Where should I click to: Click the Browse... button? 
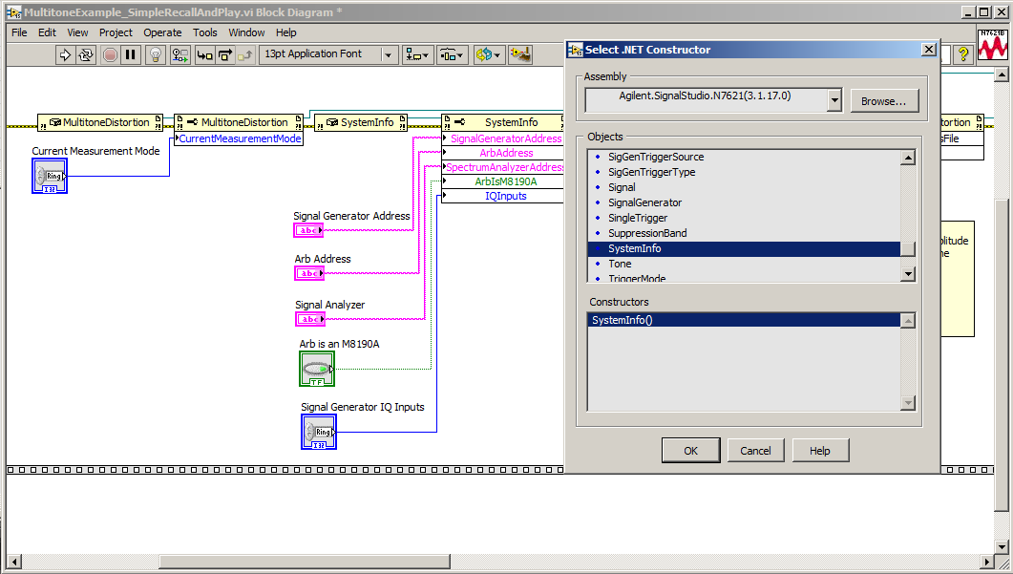click(884, 101)
